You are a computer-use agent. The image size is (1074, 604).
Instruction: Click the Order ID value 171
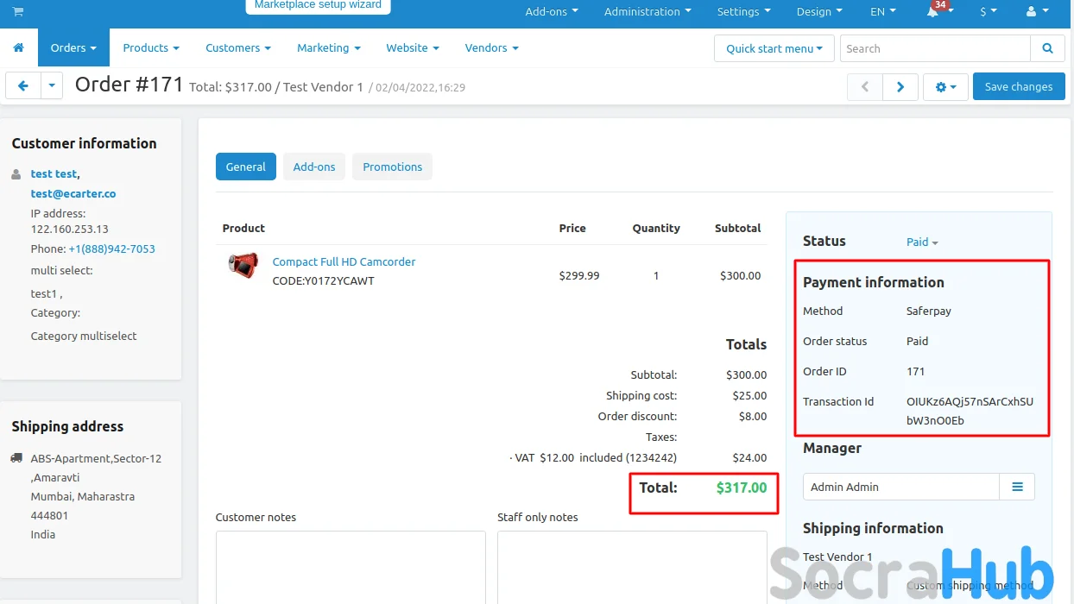(916, 372)
